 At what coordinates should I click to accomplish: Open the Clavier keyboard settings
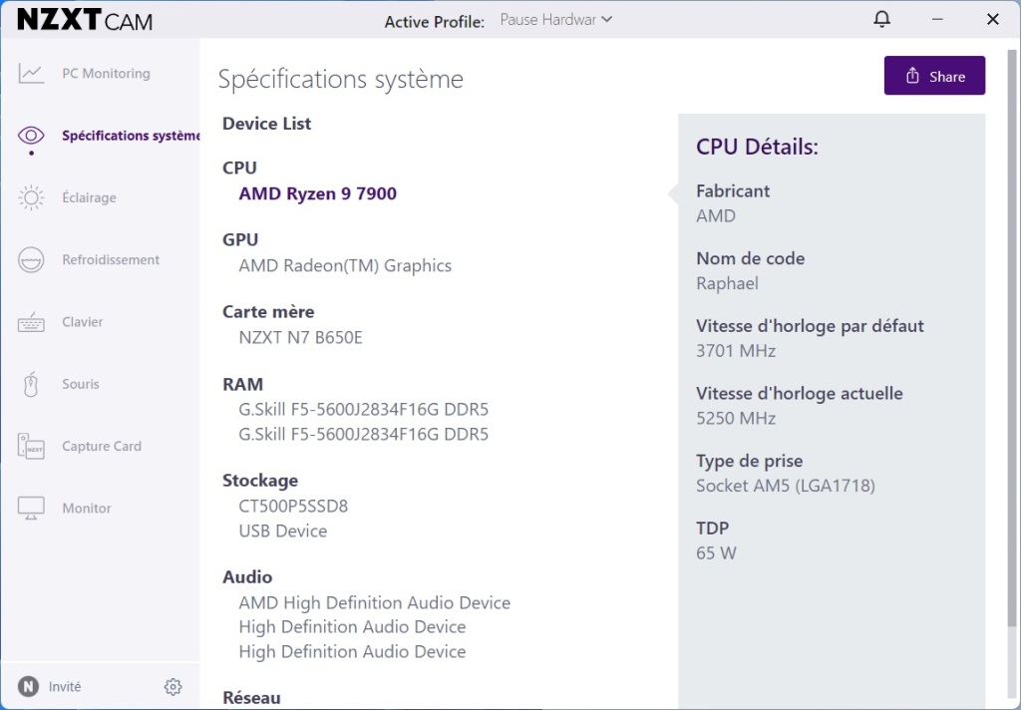tap(83, 322)
